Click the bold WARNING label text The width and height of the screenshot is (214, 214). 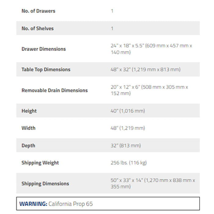tap(33, 204)
